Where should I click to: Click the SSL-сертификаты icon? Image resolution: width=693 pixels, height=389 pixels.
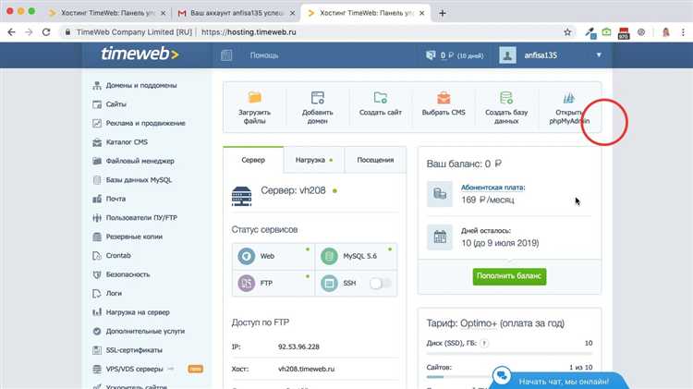(x=97, y=350)
